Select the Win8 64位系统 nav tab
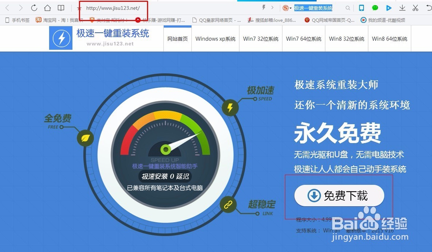The width and height of the screenshot is (432, 252). 390,39
